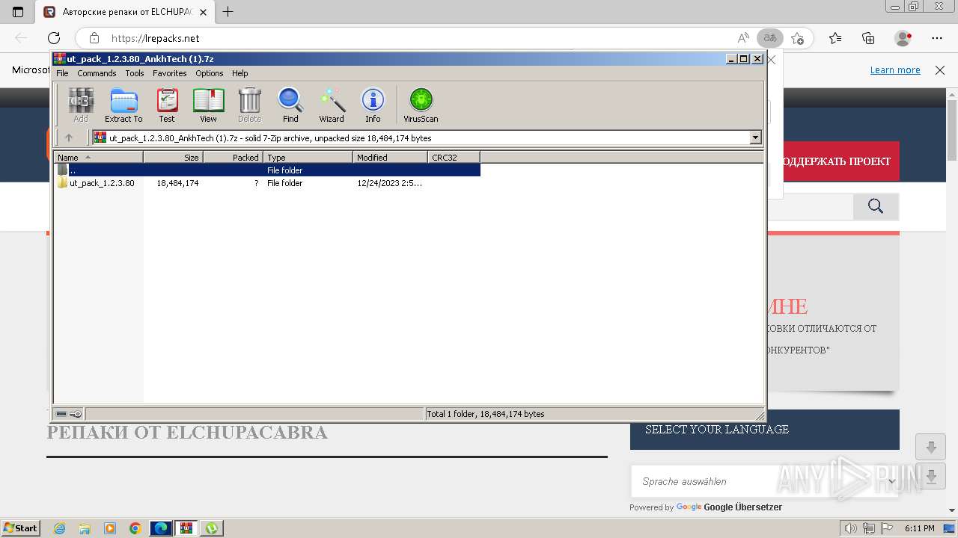Show archive Info

point(373,105)
